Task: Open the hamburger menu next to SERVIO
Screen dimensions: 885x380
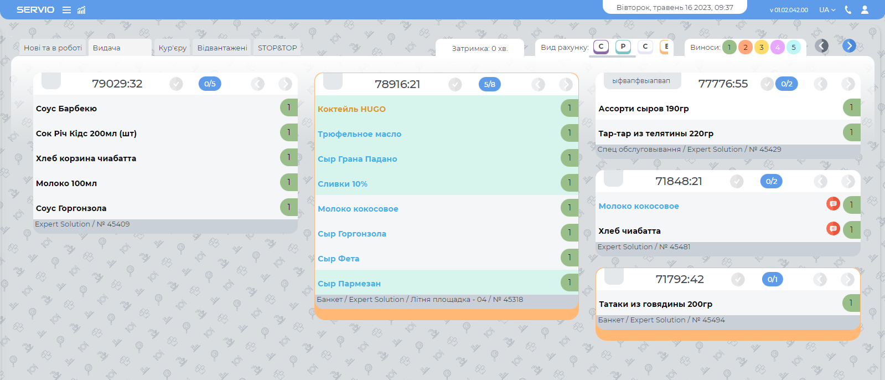Action: tap(66, 10)
